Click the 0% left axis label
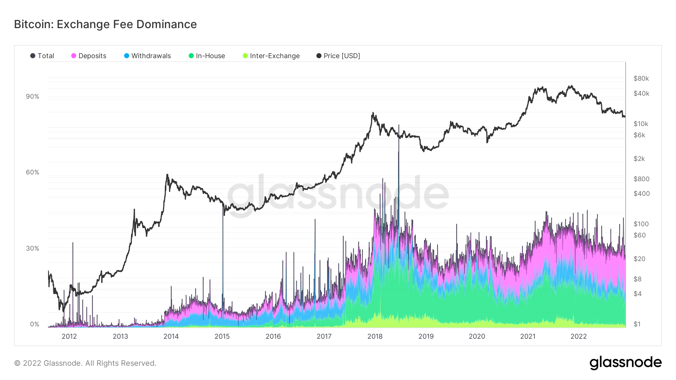This screenshot has height=380, width=676. point(35,324)
